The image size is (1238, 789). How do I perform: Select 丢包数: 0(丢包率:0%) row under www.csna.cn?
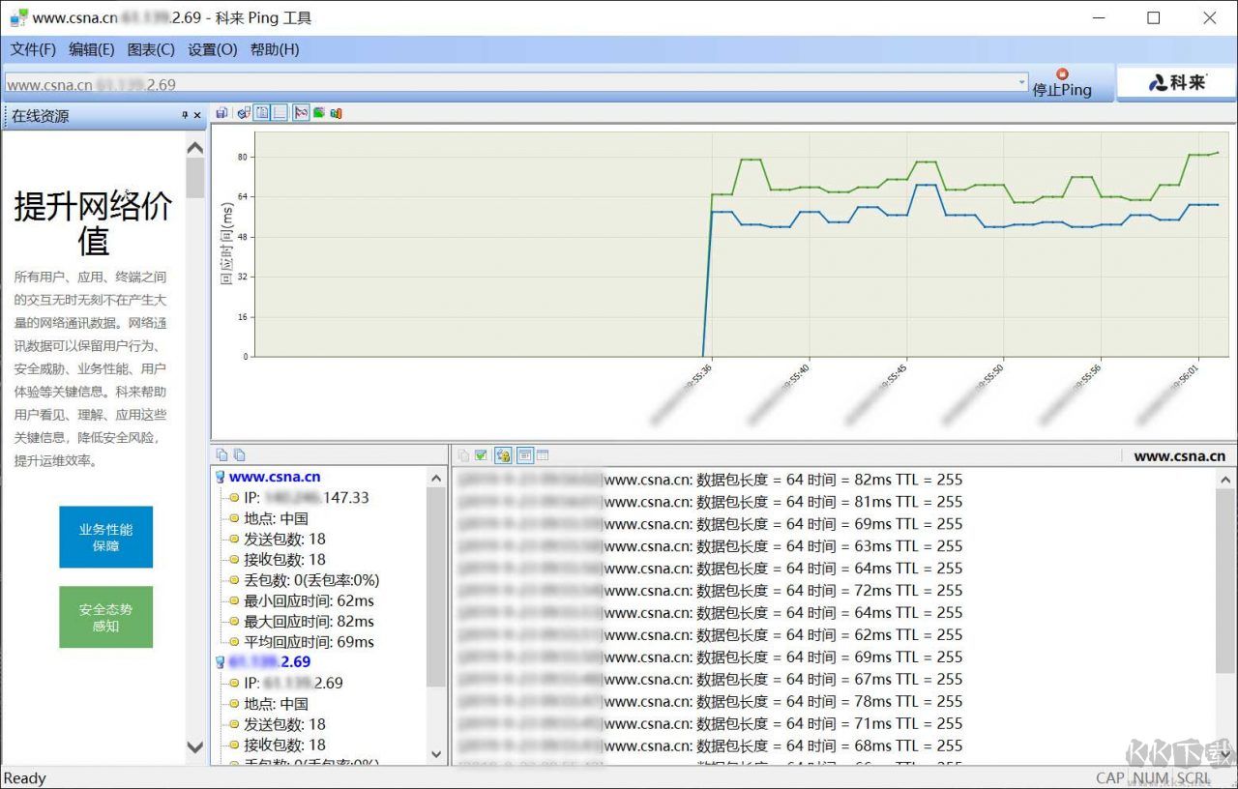pyautogui.click(x=311, y=580)
